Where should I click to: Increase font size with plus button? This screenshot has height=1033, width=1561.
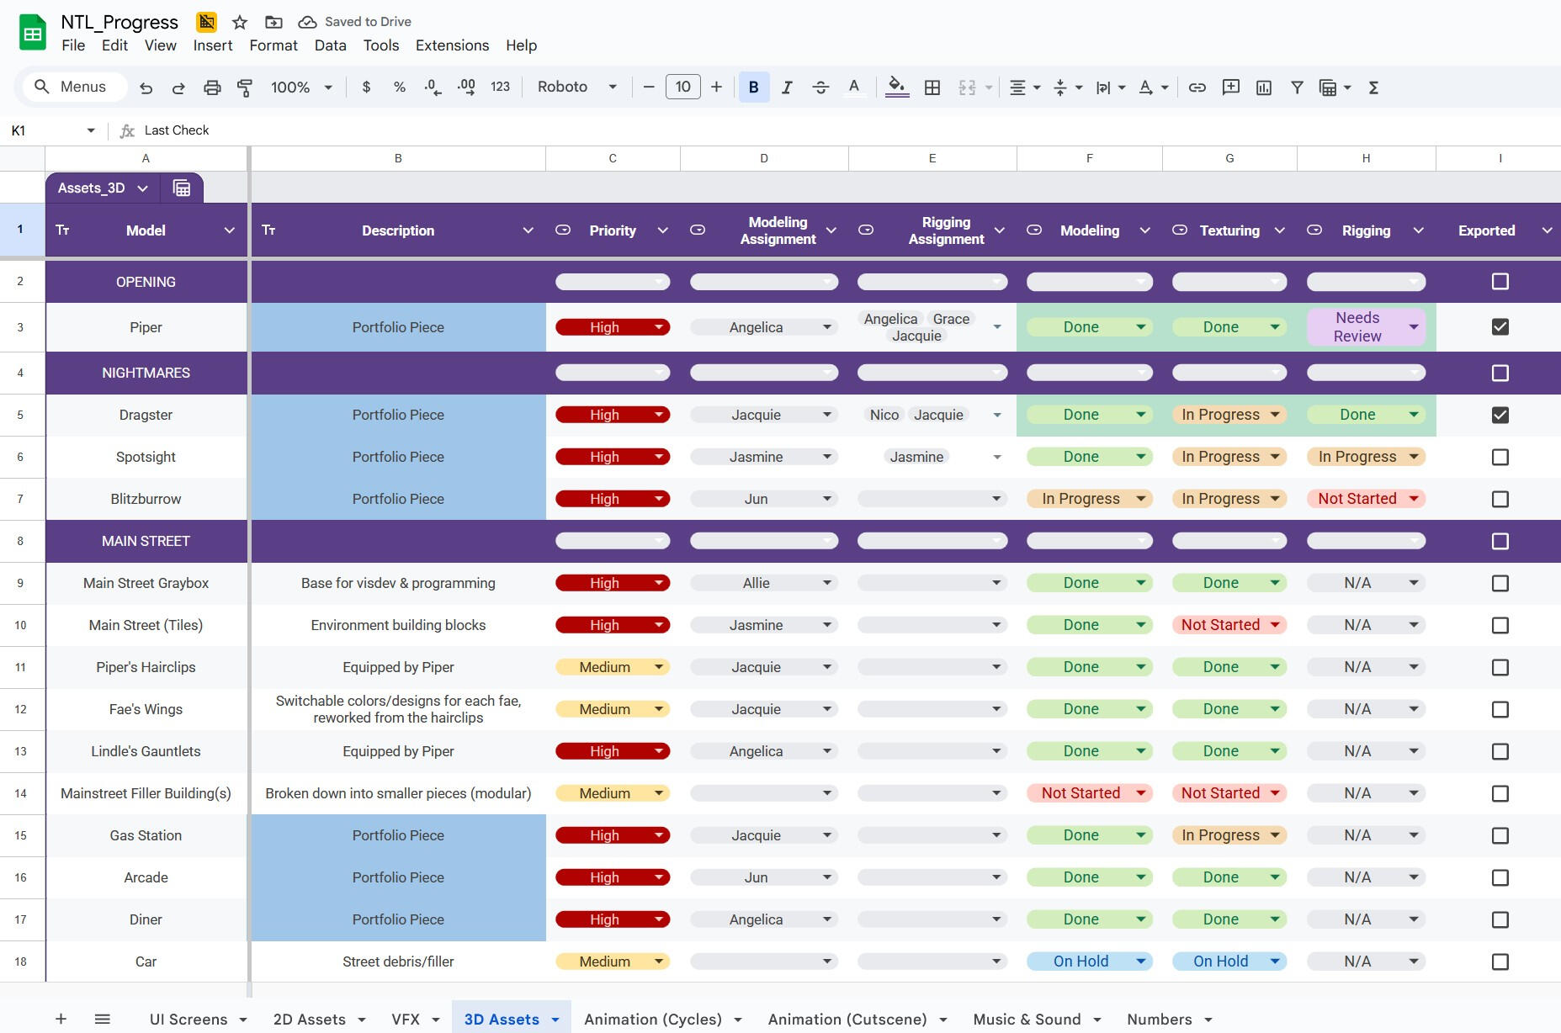tap(716, 87)
